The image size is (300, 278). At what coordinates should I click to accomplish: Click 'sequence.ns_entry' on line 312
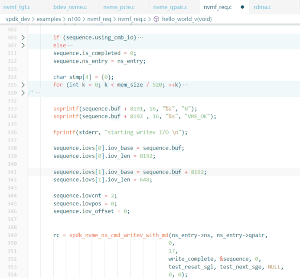coord(81,61)
